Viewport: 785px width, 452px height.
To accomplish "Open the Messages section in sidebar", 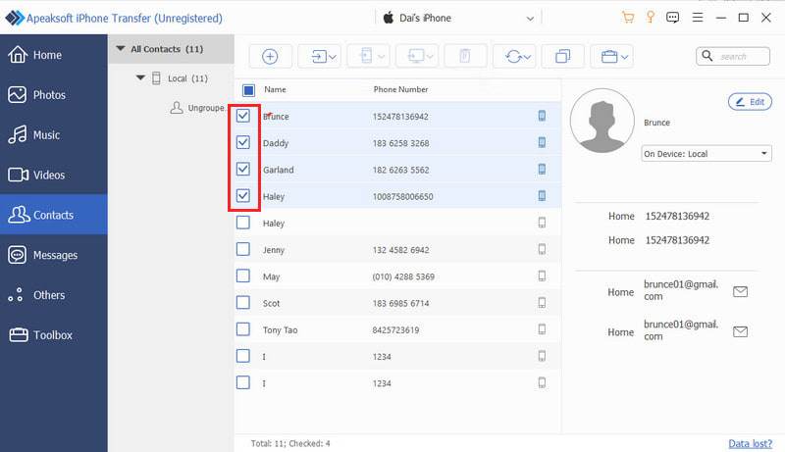I will pos(54,255).
